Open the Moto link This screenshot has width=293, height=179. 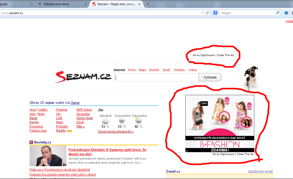pos(41,114)
